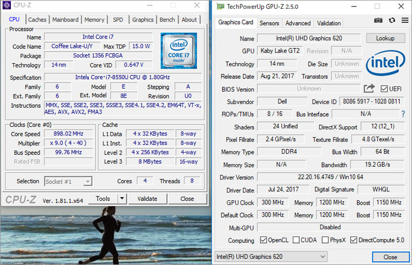Click the Level 2 cache 4 x 256 KBytes
This screenshot has height=265, width=412.
(x=150, y=152)
